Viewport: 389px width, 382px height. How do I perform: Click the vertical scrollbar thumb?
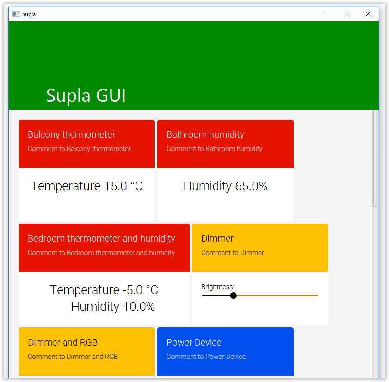point(375,158)
